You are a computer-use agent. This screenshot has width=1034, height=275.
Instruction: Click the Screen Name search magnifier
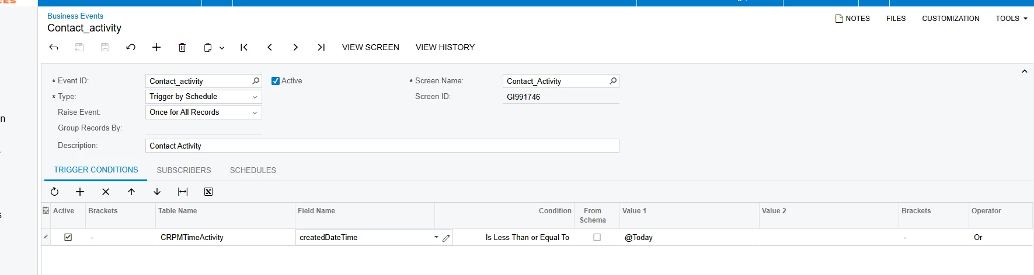click(613, 81)
